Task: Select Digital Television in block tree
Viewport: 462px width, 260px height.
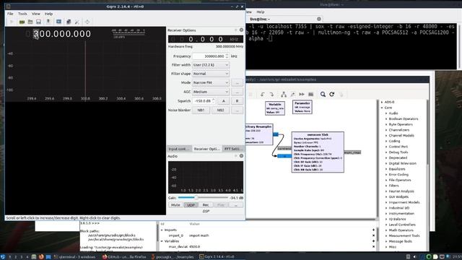Action: click(x=403, y=163)
